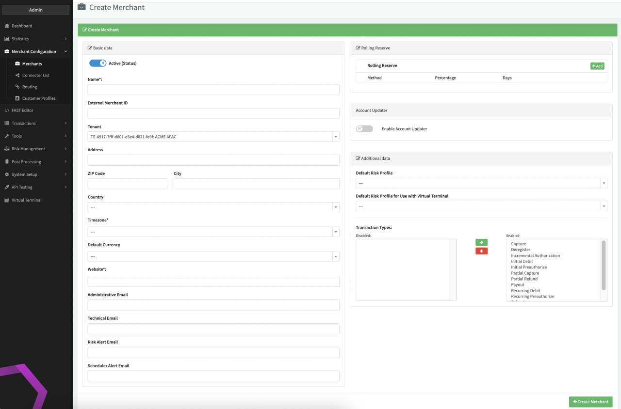Screen dimensions: 621x409
Task: Open the Default Currency dropdown
Action: pyautogui.click(x=335, y=256)
